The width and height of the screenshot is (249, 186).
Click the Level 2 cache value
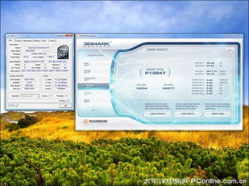click(61, 86)
